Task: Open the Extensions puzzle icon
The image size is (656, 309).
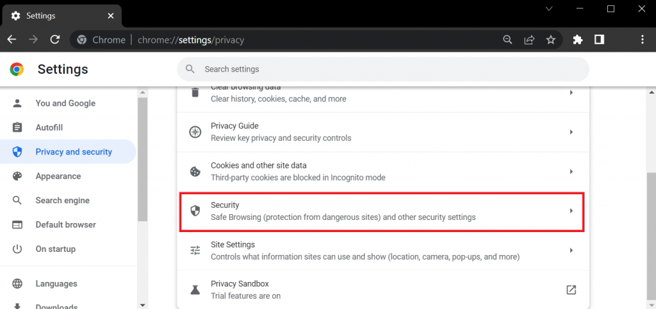Action: point(578,40)
